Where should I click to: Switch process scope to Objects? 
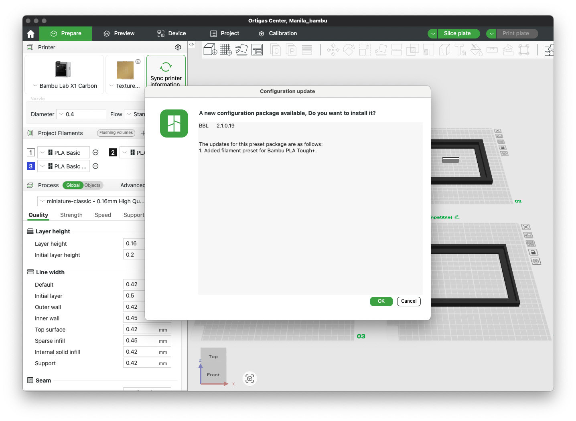pyautogui.click(x=93, y=185)
